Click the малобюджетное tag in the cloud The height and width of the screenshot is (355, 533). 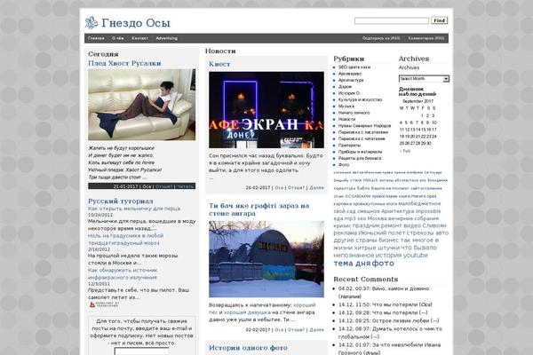coord(419,204)
